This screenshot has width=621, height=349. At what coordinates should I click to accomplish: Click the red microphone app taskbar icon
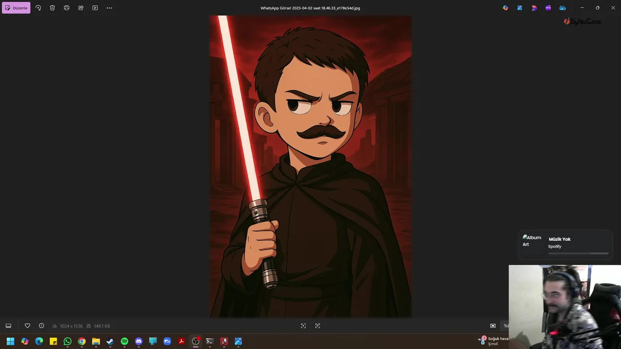tap(224, 341)
